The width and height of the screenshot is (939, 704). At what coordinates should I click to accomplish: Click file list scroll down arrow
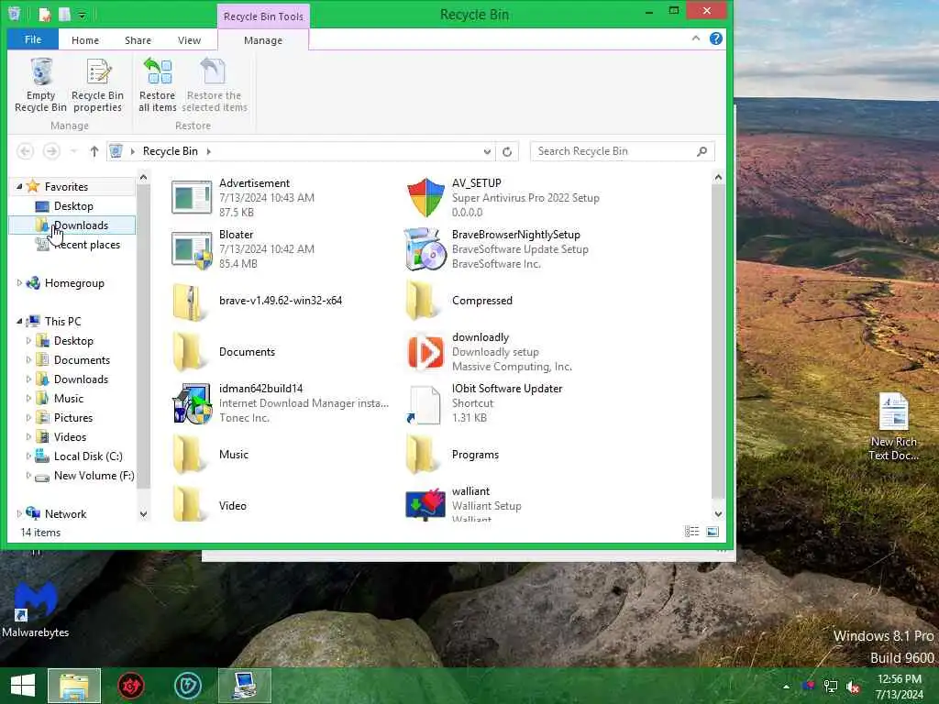718,514
